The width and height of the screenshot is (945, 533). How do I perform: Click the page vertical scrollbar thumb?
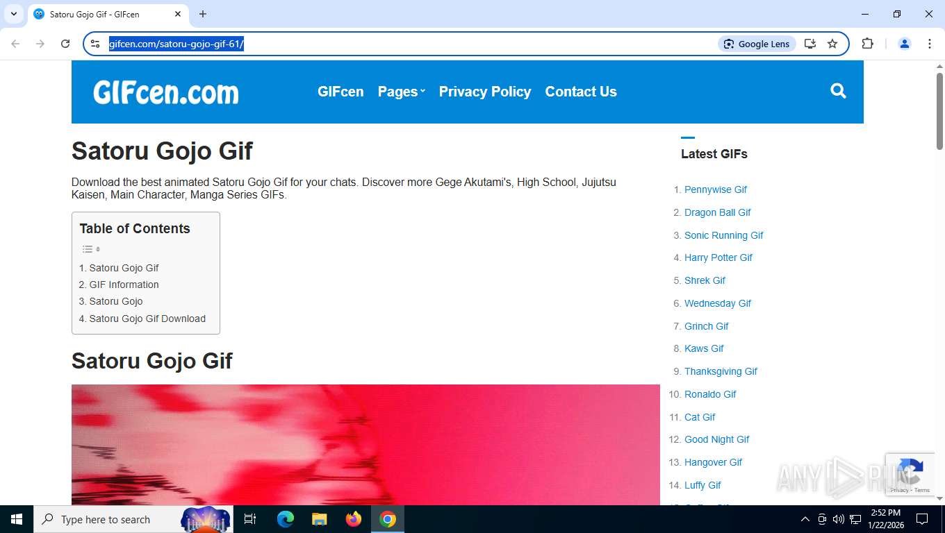tap(939, 111)
